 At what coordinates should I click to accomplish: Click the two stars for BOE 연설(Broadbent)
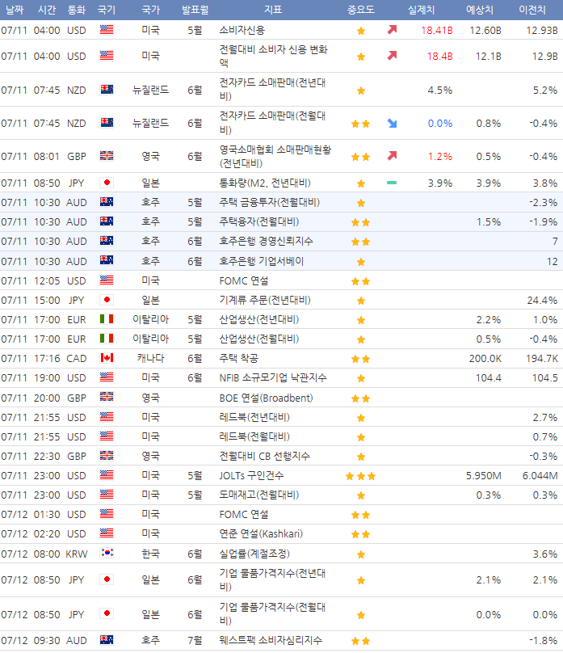(x=361, y=398)
